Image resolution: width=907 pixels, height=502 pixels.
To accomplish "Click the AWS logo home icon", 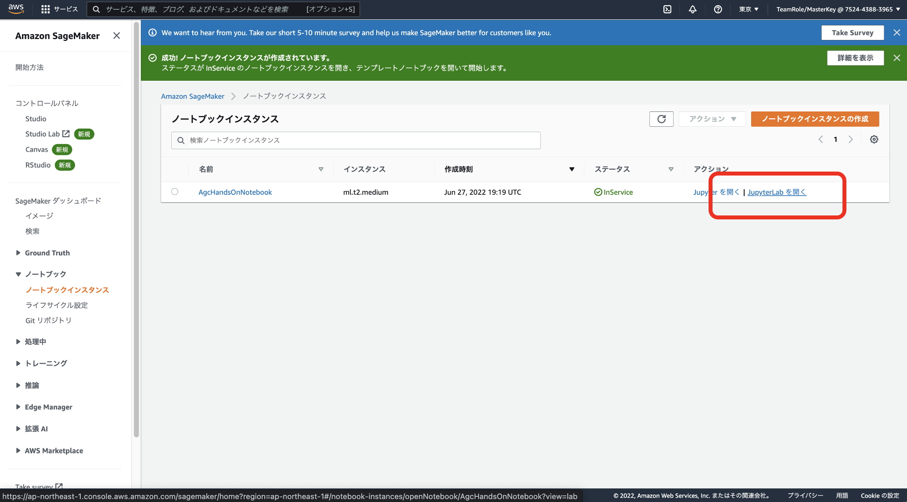I will pyautogui.click(x=16, y=9).
